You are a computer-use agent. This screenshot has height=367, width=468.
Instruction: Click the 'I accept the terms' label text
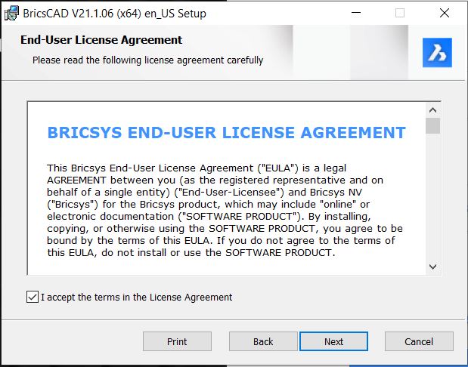(x=136, y=298)
